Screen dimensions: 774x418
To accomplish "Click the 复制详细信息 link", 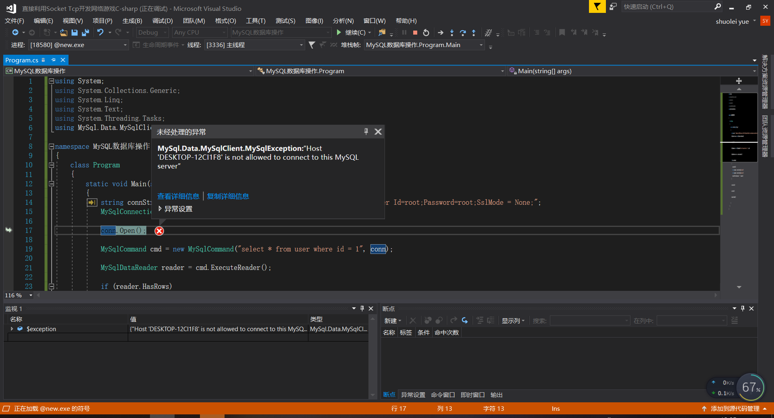I will pos(228,196).
